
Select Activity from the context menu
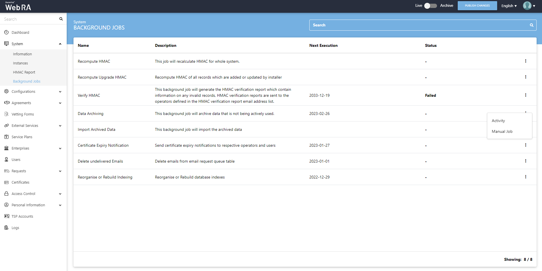498,121
